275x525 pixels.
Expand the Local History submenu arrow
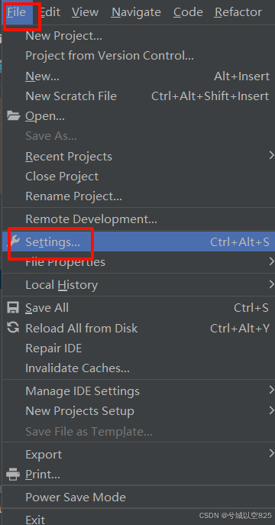[271, 284]
